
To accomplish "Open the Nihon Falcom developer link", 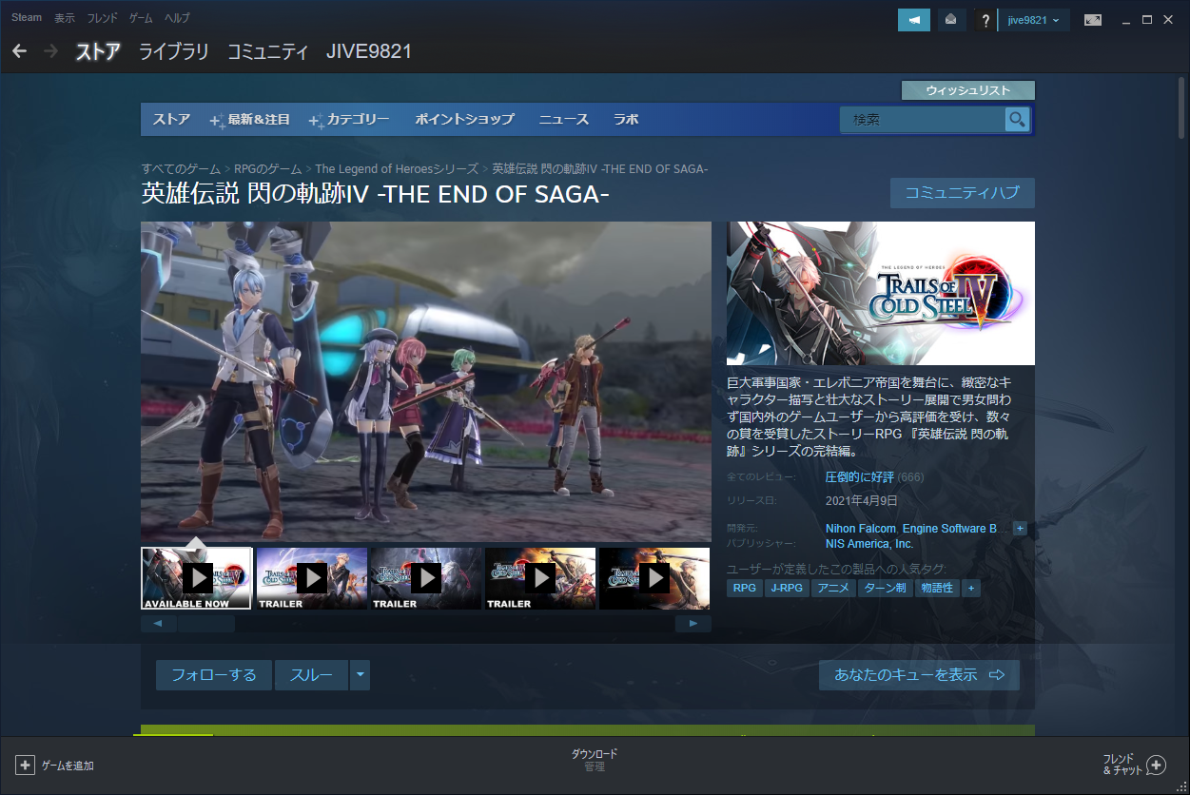I will tap(861, 529).
